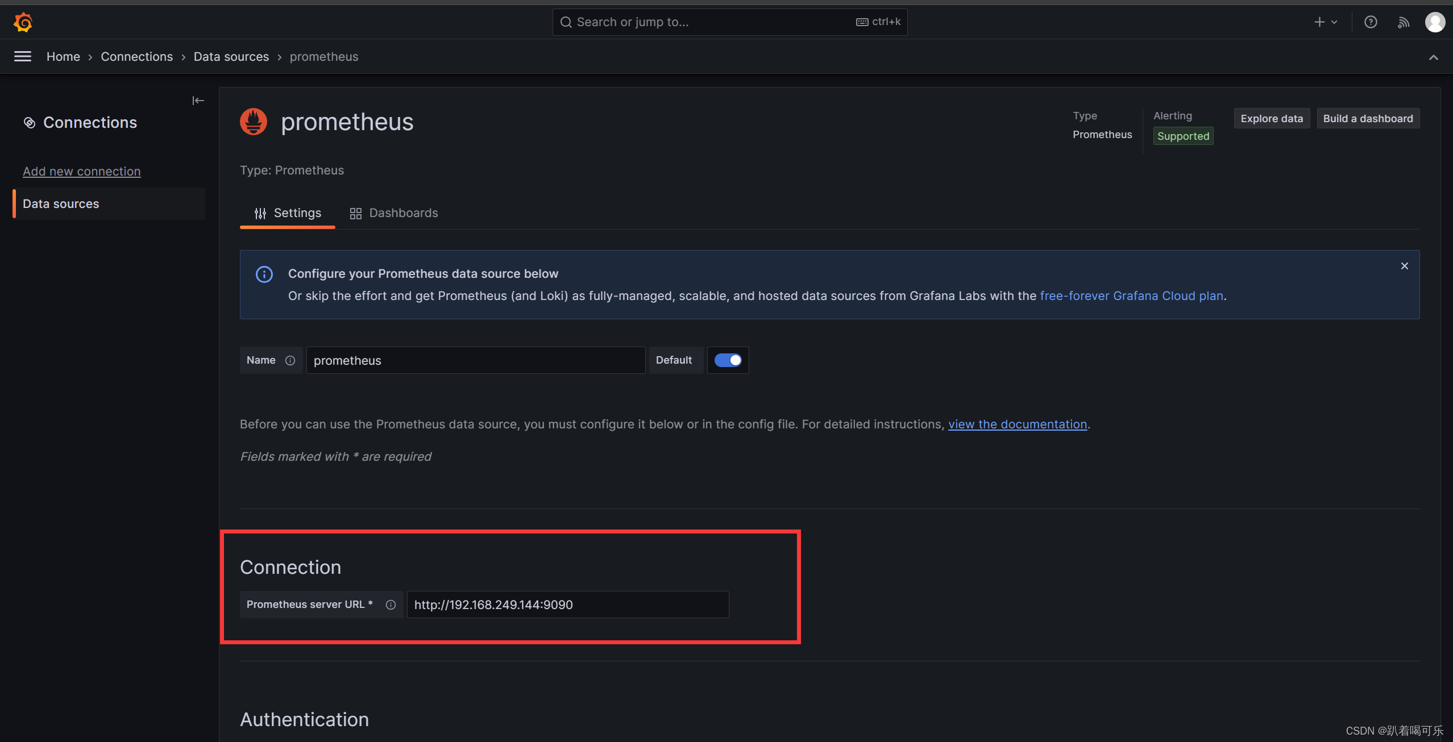Collapse the Connections side panel
This screenshot has width=1453, height=742.
point(198,101)
